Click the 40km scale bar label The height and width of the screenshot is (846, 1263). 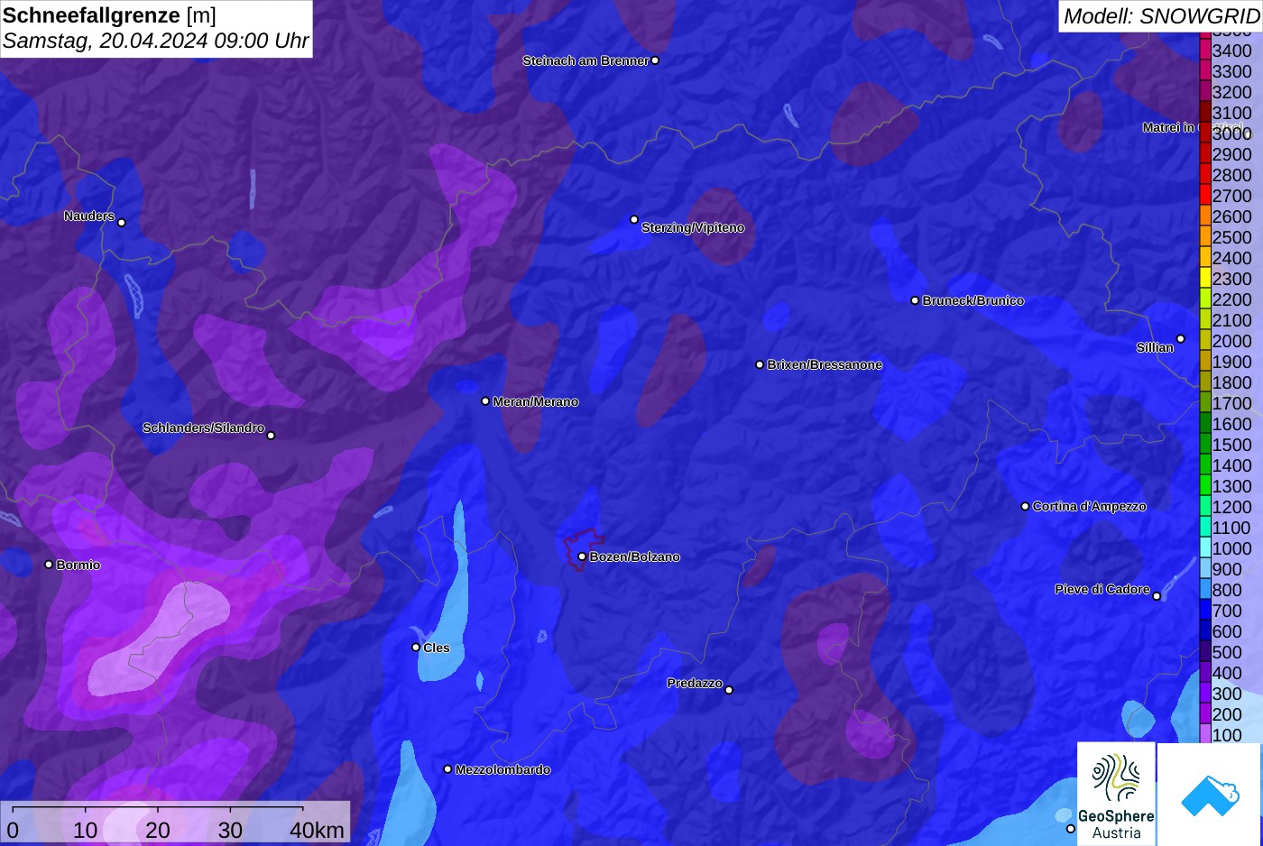[x=317, y=830]
